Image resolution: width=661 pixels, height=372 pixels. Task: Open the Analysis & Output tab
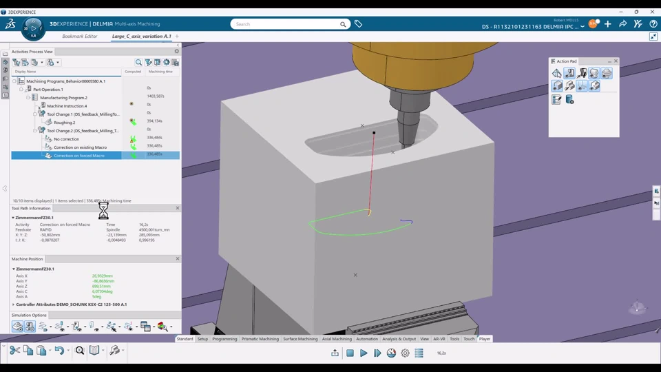click(x=399, y=339)
